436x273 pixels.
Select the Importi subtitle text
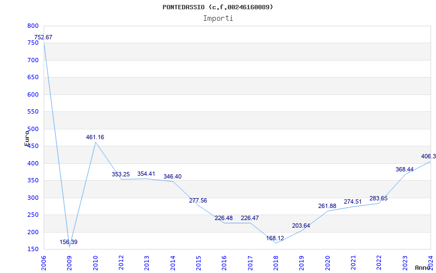pos(218,18)
